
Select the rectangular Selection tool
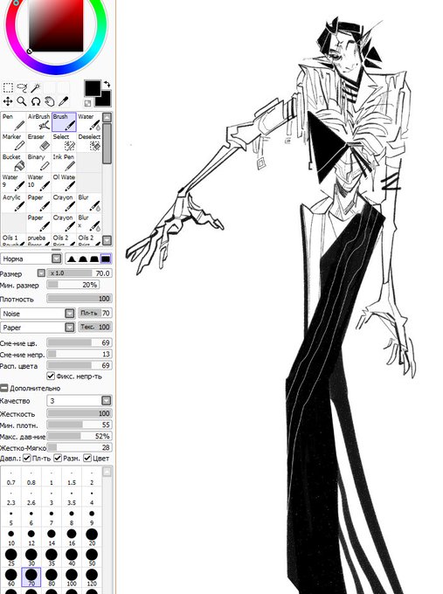8,88
